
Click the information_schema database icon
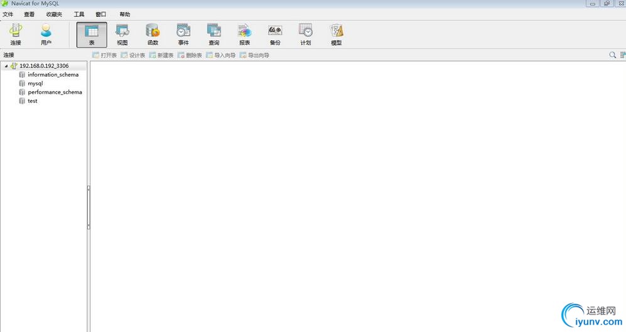pyautogui.click(x=22, y=75)
